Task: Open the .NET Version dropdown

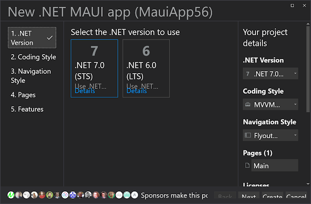Action: click(270, 74)
